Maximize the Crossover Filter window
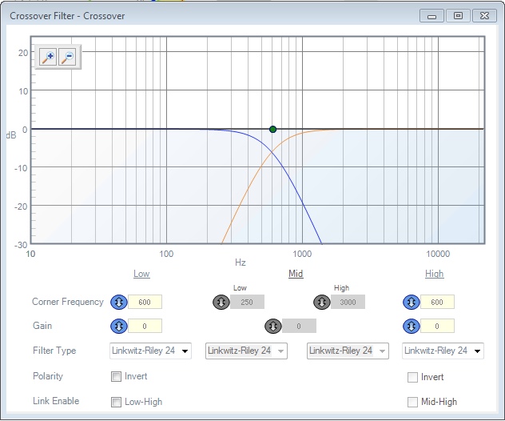 458,16
